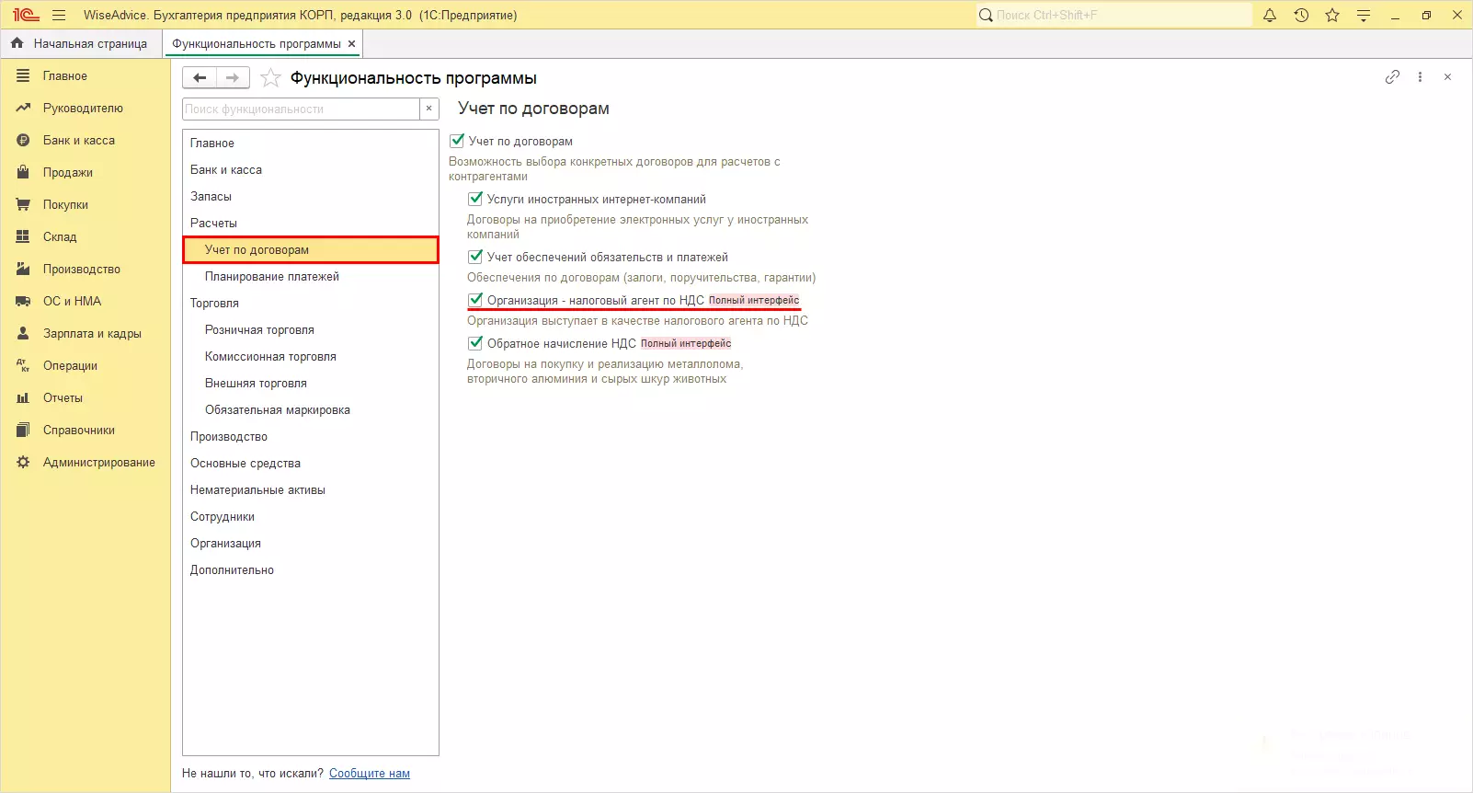This screenshot has height=793, width=1473.
Task: Click the global search field Поиск Ctrl+Shift+F
Action: (1113, 15)
